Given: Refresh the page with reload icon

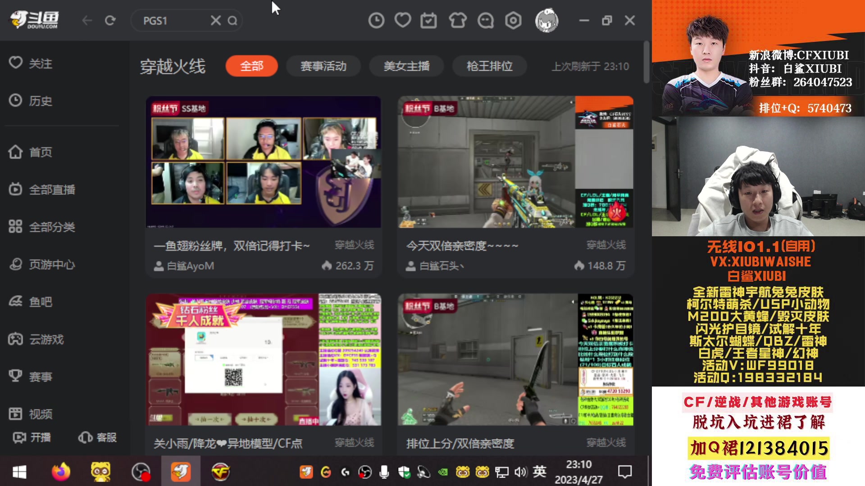Looking at the screenshot, I should tap(110, 21).
